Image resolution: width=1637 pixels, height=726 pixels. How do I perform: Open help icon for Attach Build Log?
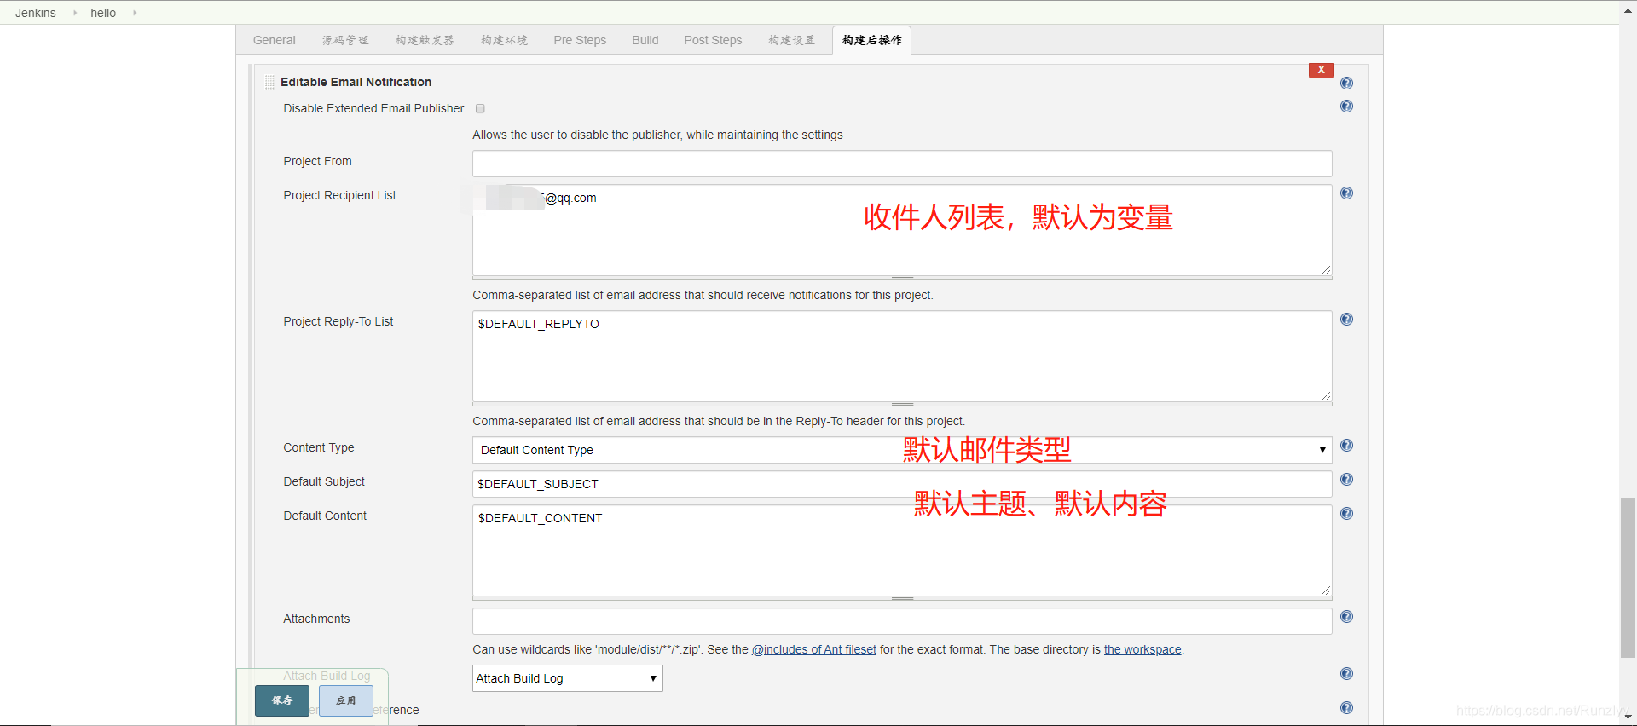(1346, 674)
